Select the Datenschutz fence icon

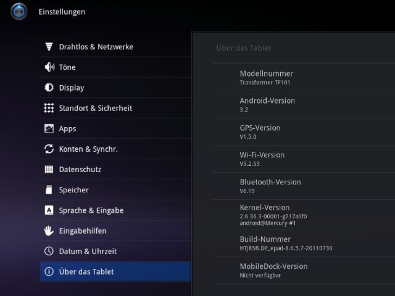49,170
